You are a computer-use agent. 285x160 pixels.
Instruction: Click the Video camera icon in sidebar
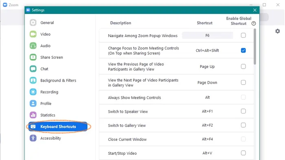[x=33, y=34]
